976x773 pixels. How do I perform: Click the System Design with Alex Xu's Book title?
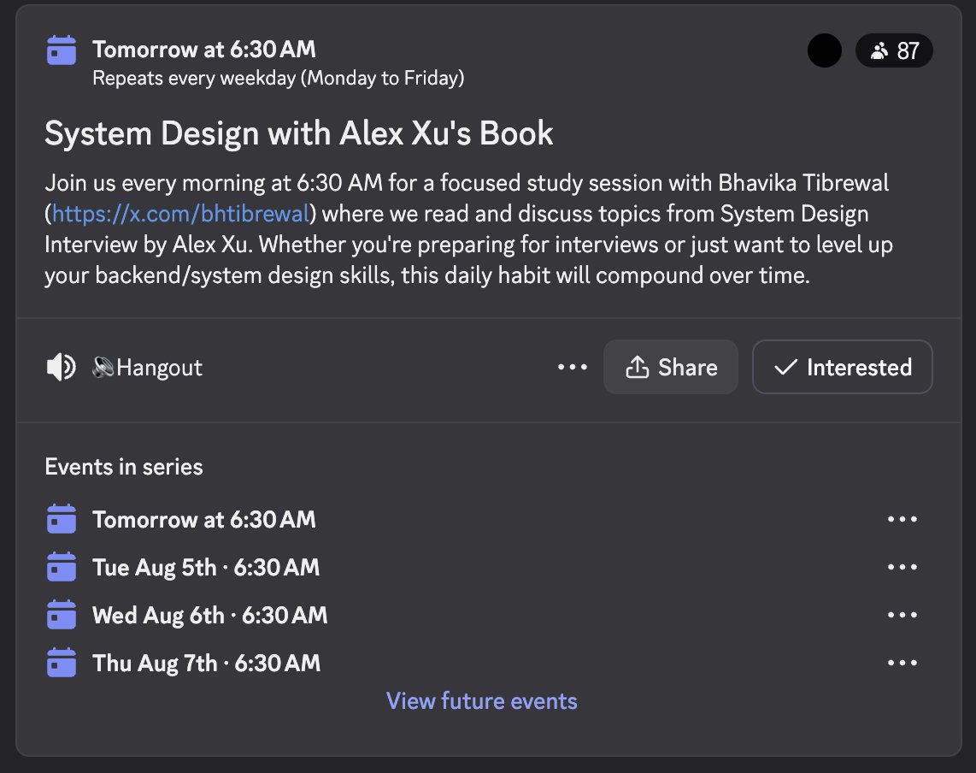pyautogui.click(x=299, y=133)
